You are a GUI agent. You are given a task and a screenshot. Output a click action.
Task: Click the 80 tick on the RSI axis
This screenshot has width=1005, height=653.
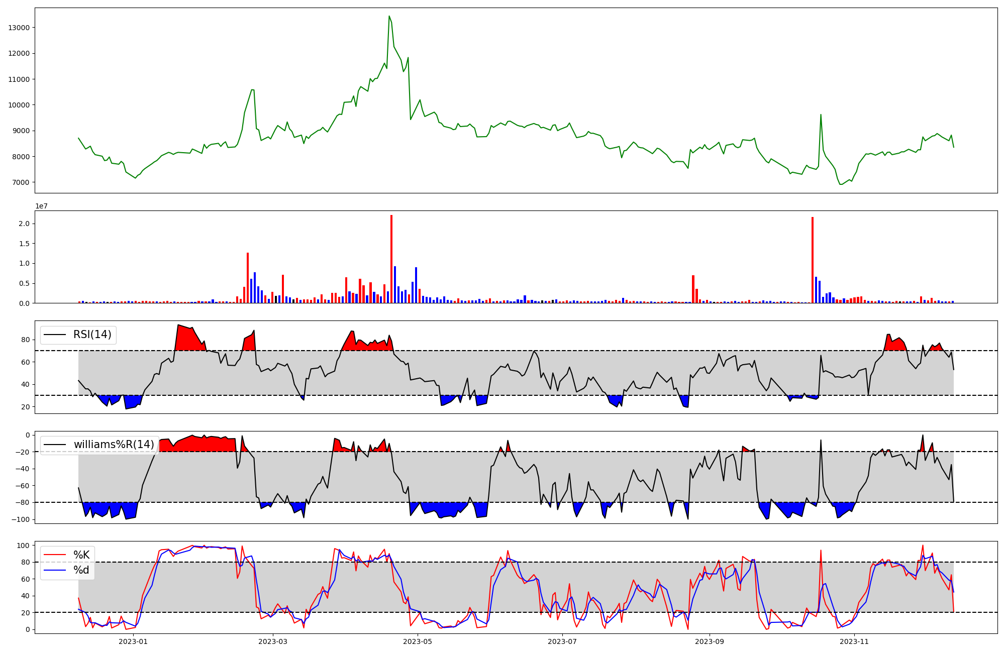25,340
